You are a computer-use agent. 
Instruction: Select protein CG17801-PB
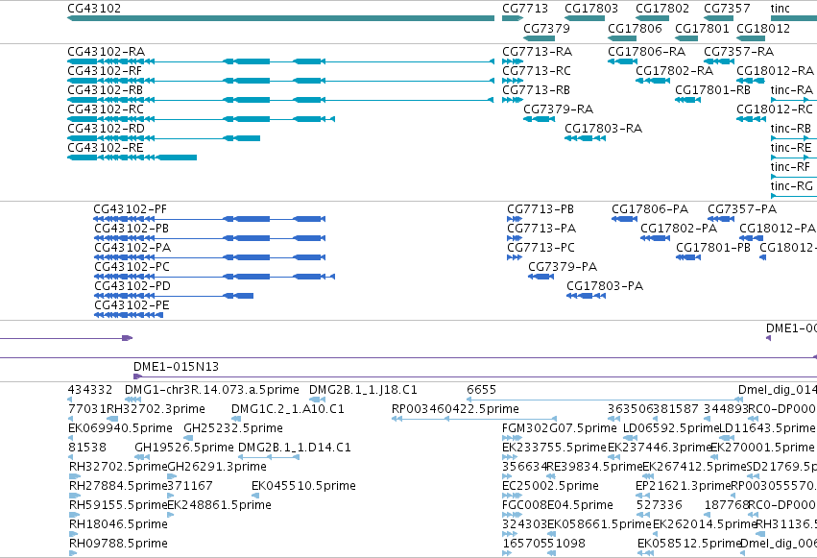coord(688,257)
